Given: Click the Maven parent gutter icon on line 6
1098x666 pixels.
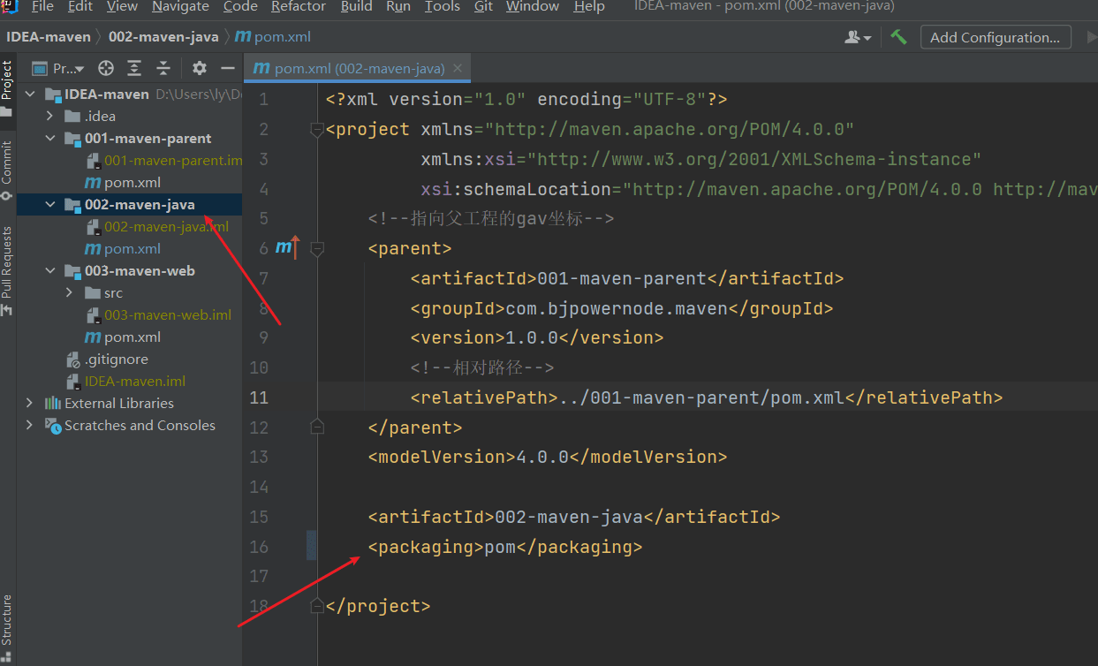Looking at the screenshot, I should 287,248.
